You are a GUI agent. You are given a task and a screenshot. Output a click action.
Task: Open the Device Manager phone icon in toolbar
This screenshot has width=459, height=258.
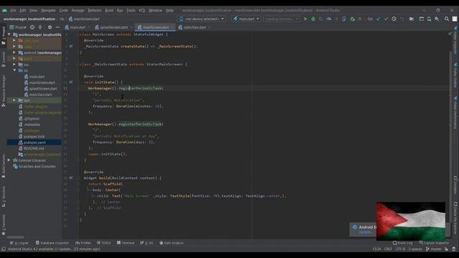click(x=429, y=19)
